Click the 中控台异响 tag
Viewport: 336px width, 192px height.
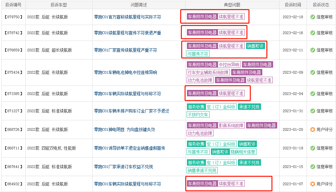[229, 65]
